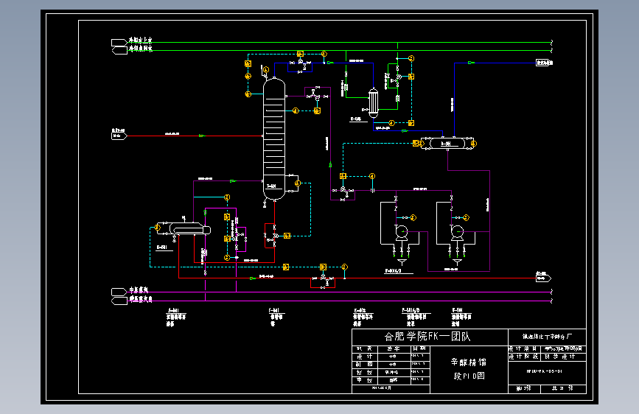The width and height of the screenshot is (639, 414).
Task: Select the horizontal reflux drum vessel
Action: 447,144
